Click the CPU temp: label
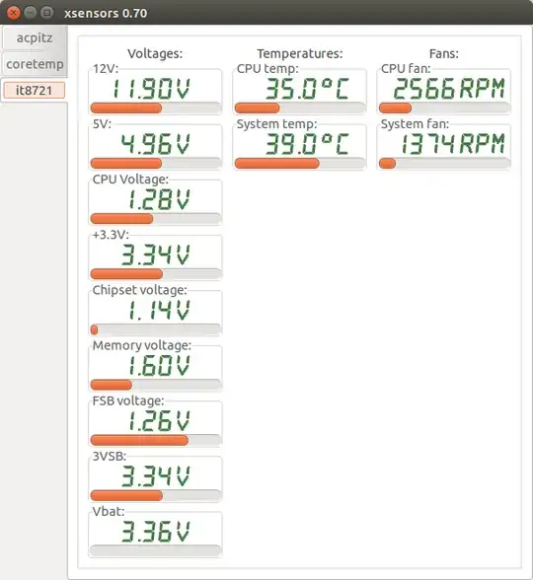 (x=267, y=69)
